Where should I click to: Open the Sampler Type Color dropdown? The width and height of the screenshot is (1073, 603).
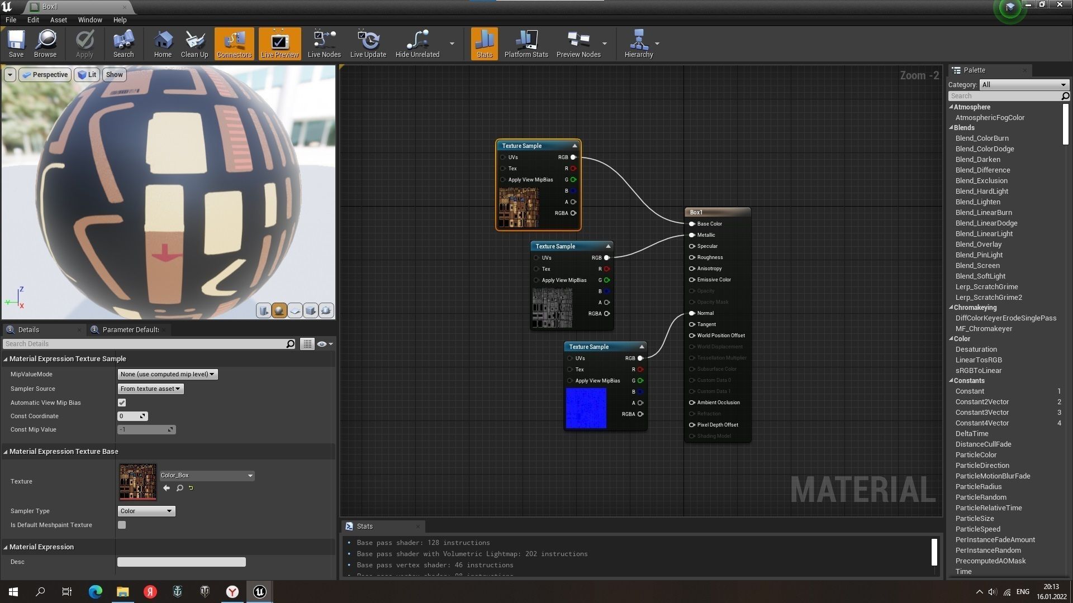tap(146, 511)
